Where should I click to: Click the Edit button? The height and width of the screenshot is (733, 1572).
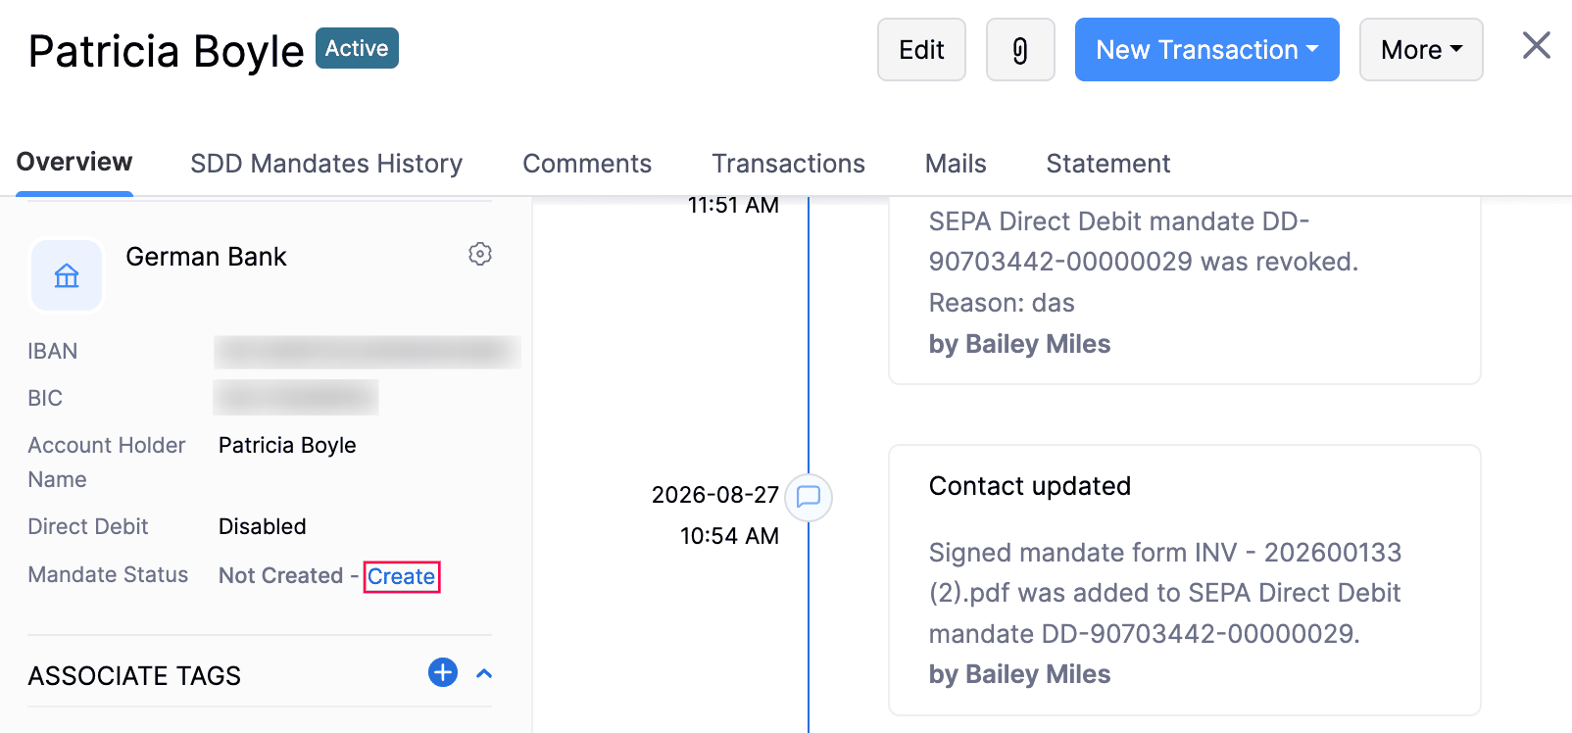tap(921, 50)
